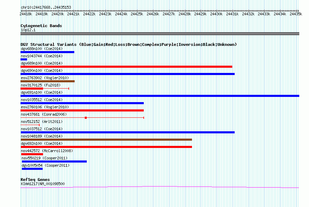Image resolution: width=309 pixels, height=207 pixels.
Task: Click the dgv691n100 (Coe2014) label
Action: click(x=42, y=92)
